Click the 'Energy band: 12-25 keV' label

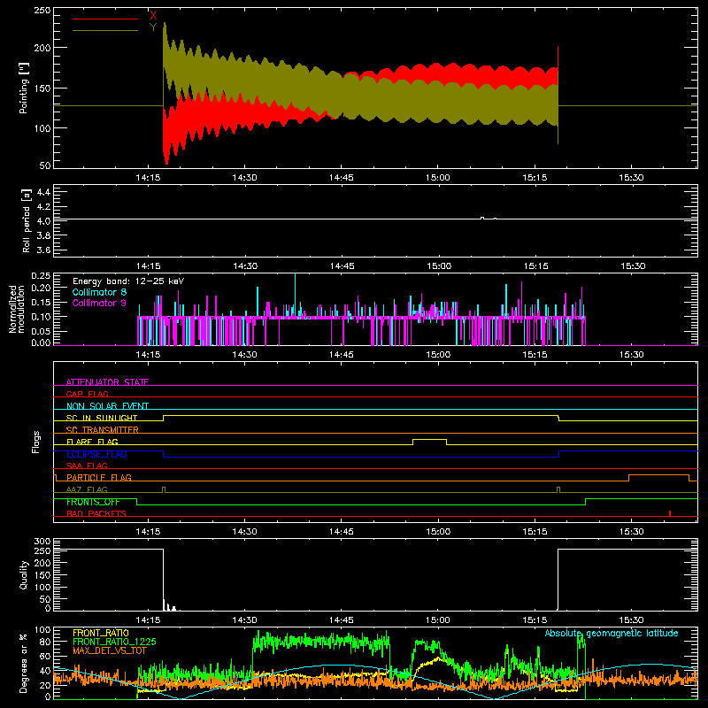tap(128, 281)
